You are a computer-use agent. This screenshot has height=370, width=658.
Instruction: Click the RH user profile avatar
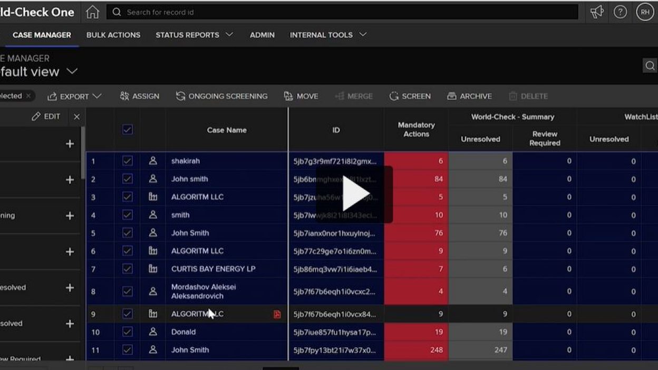pos(645,12)
